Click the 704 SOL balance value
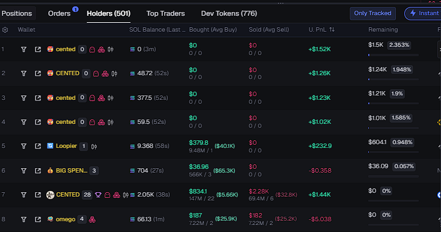 coord(143,171)
